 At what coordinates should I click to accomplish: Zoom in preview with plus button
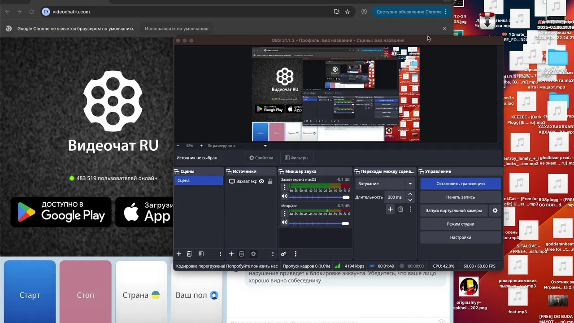tap(201, 146)
